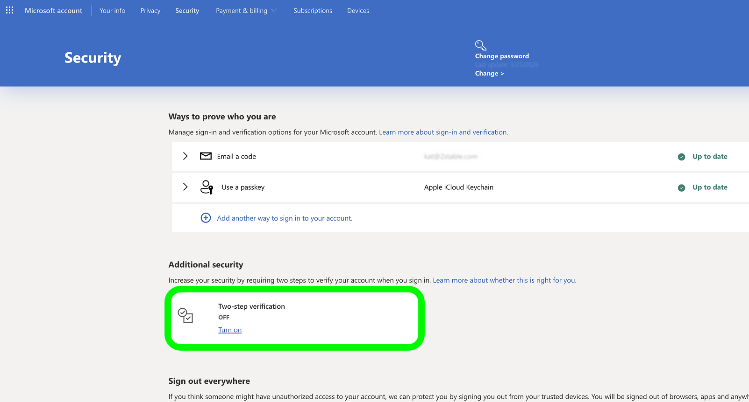This screenshot has width=749, height=402.
Task: Click the Security page title
Action: tap(93, 58)
